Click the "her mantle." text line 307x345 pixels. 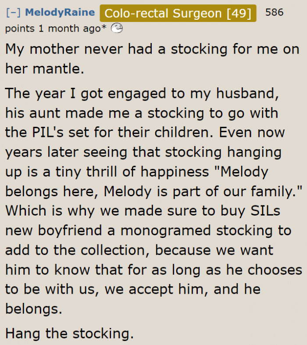(x=45, y=68)
